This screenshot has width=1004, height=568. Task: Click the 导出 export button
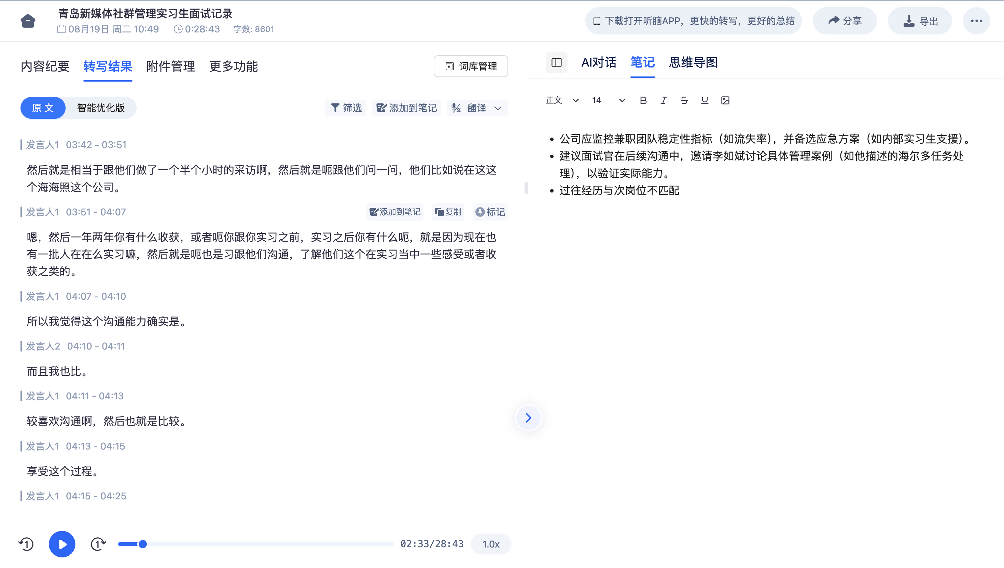click(920, 21)
